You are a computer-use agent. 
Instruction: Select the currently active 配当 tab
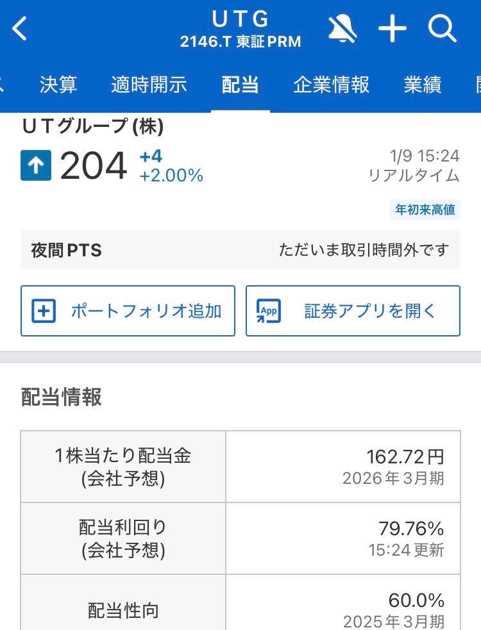[239, 84]
